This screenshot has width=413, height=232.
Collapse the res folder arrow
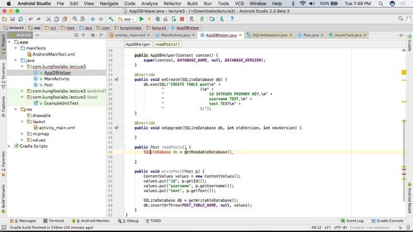[15, 109]
